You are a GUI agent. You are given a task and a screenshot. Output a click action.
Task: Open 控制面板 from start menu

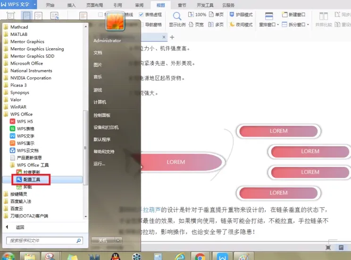[102, 115]
